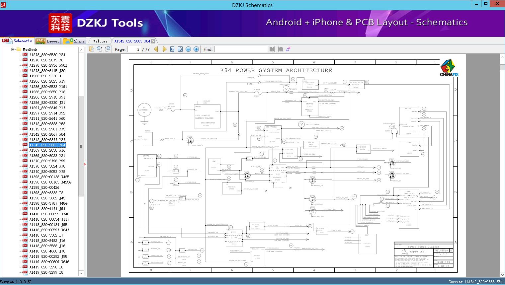Minimize the DZKJ Schematics window
The height and width of the screenshot is (285, 505).
476,4
